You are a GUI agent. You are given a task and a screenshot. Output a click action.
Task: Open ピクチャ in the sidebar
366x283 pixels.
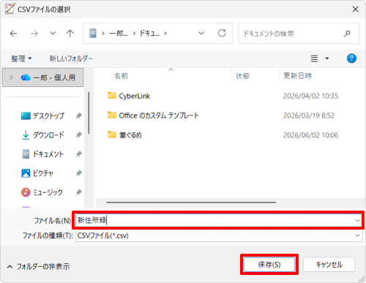[37, 173]
